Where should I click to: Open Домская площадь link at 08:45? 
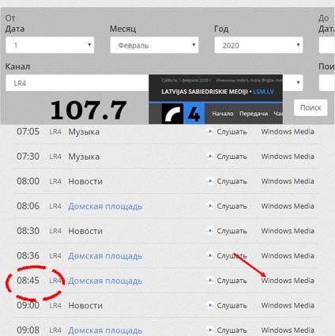point(105,281)
